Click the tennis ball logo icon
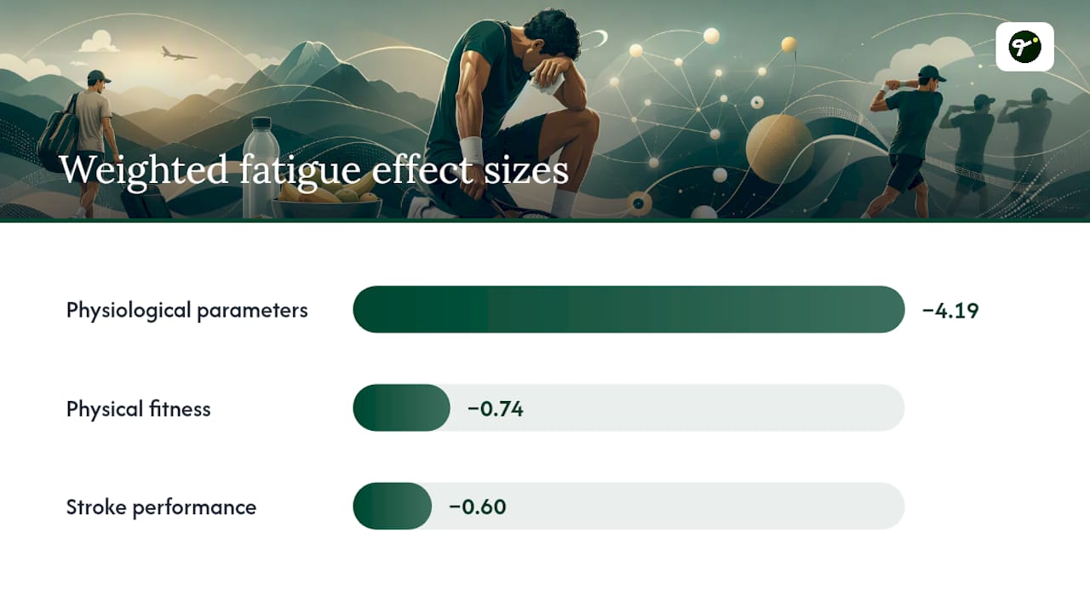1090x613 pixels. (x=1024, y=47)
